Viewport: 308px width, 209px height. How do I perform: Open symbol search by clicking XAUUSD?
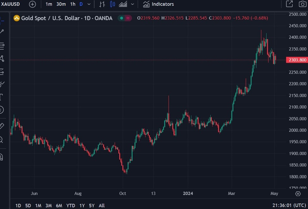[10, 4]
